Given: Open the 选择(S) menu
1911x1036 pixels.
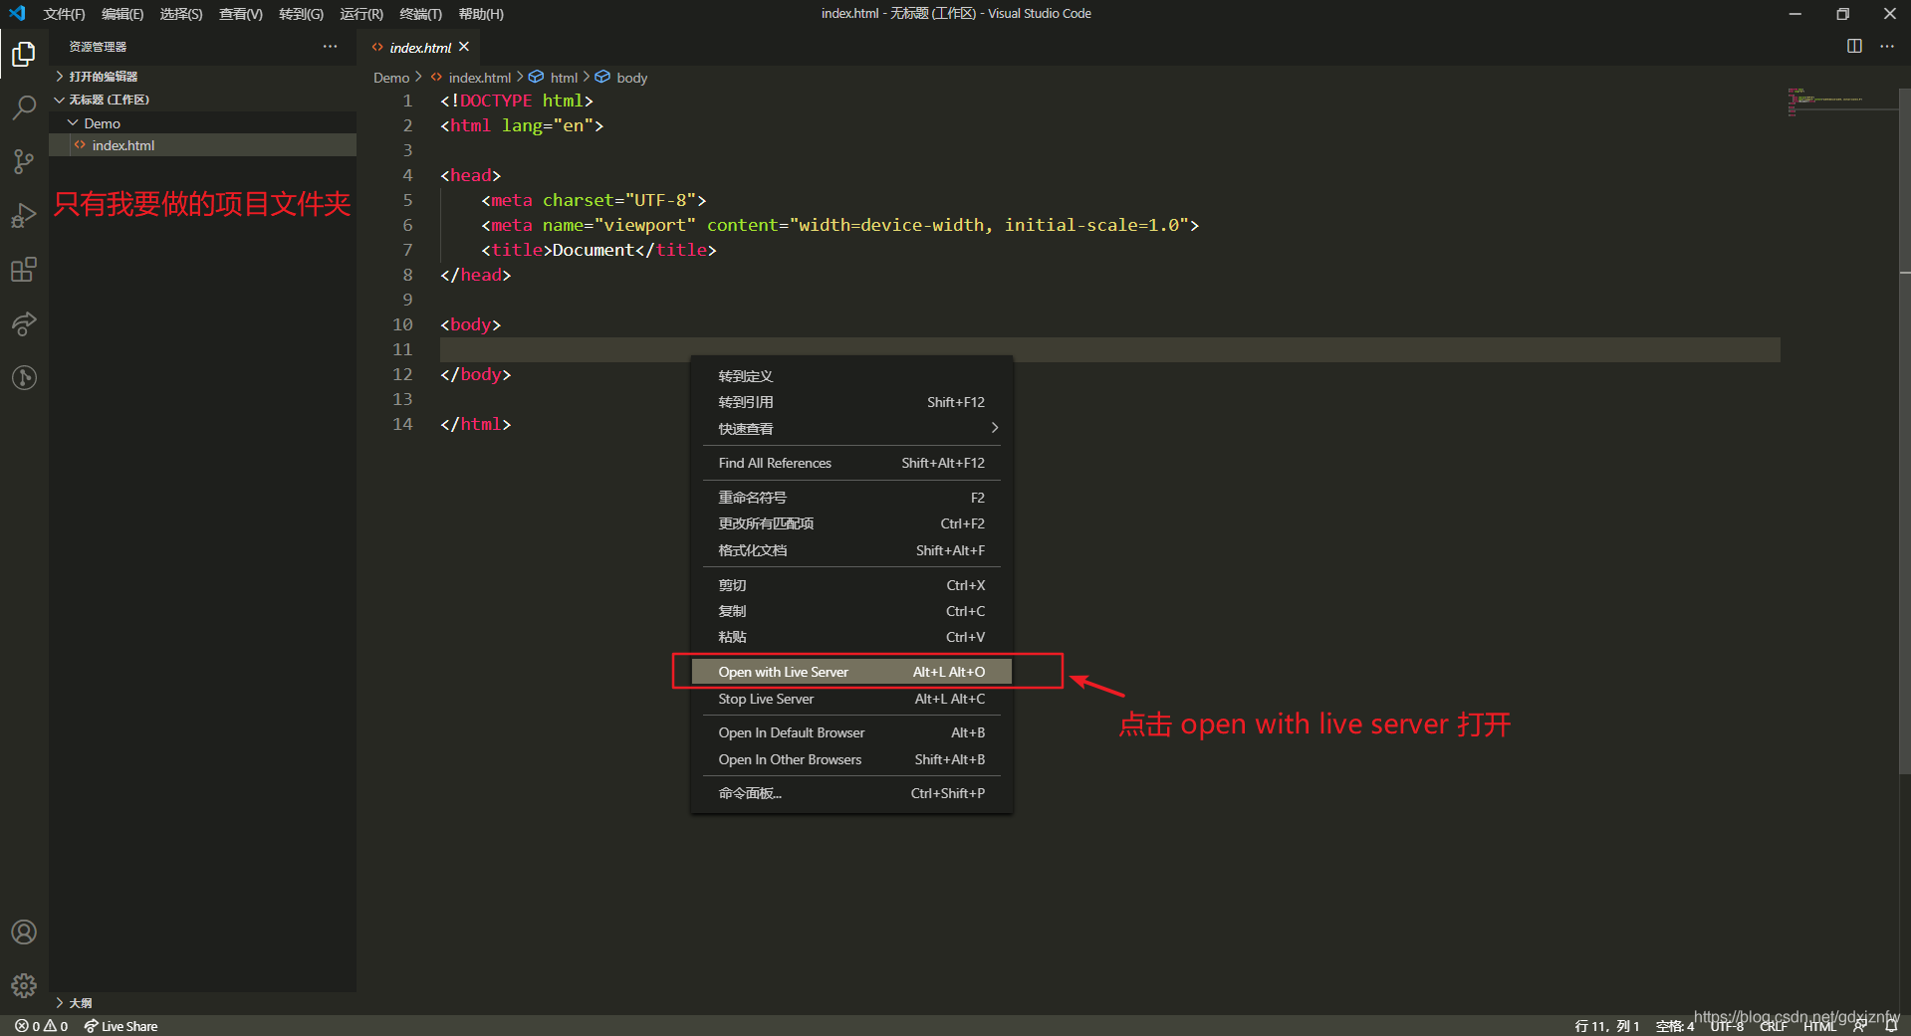Looking at the screenshot, I should (181, 14).
